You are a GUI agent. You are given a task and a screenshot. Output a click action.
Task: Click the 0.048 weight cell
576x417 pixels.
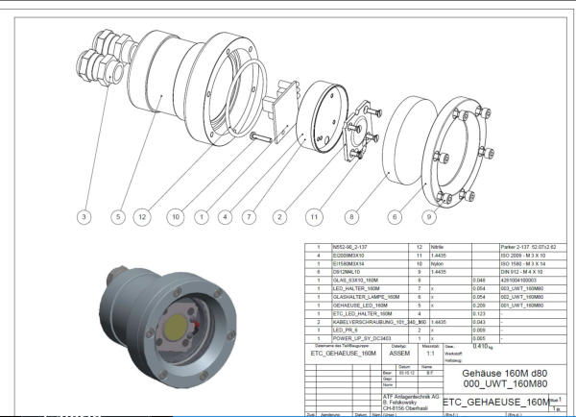pyautogui.click(x=485, y=281)
